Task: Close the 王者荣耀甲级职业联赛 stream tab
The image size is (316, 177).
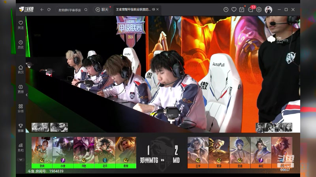Action: coord(158,9)
